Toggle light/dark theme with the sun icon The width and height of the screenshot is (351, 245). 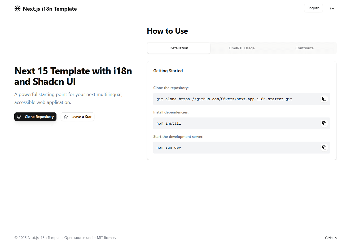coord(332,8)
